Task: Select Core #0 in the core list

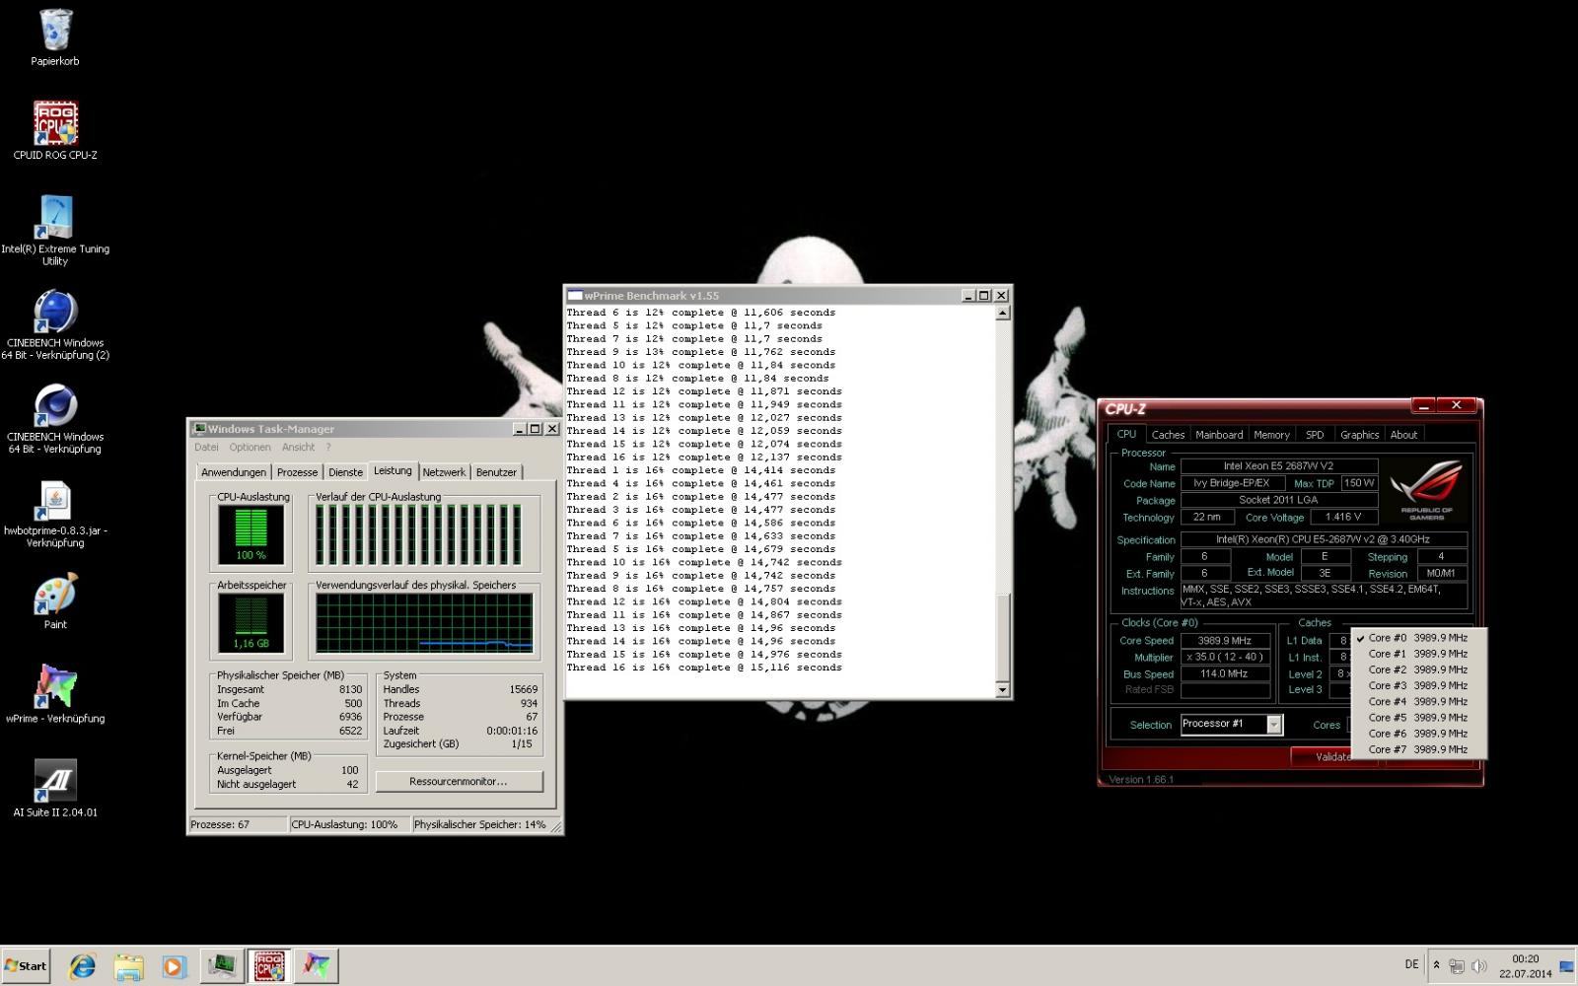Action: coord(1417,638)
